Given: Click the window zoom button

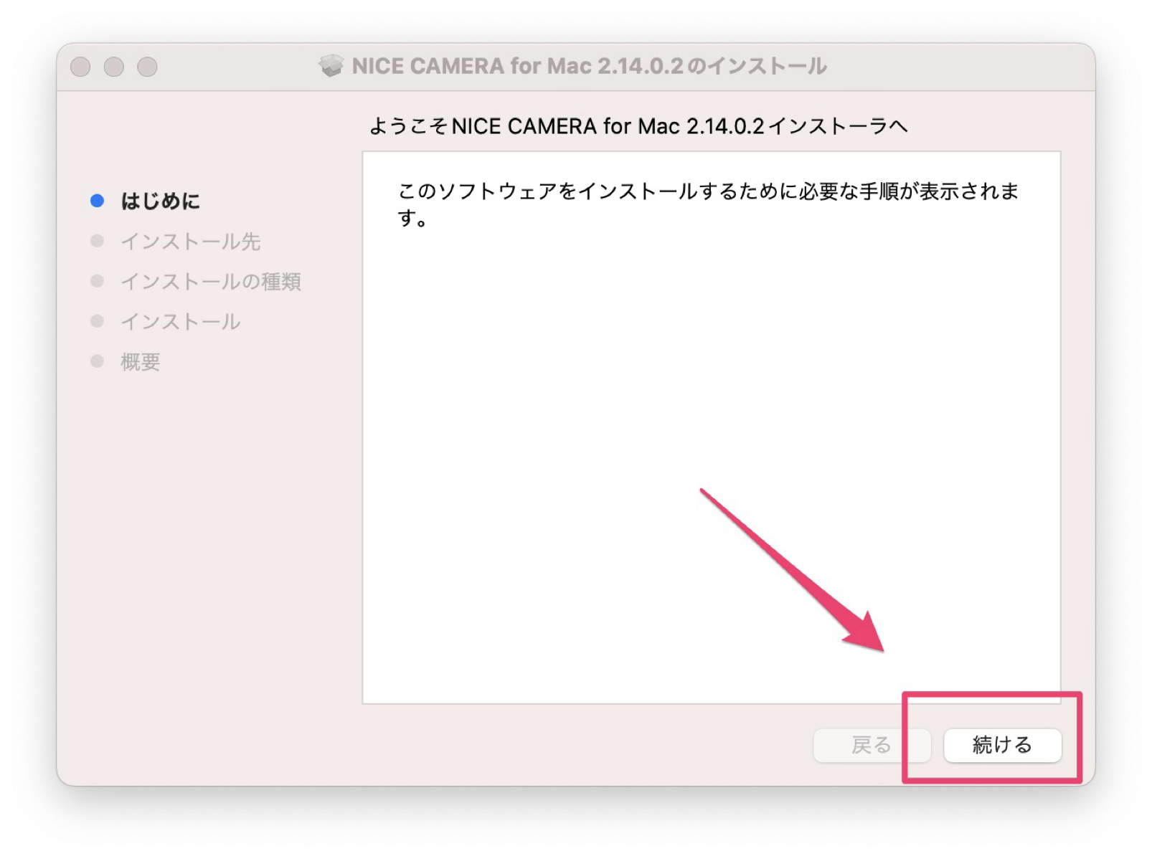Looking at the screenshot, I should click(x=148, y=67).
